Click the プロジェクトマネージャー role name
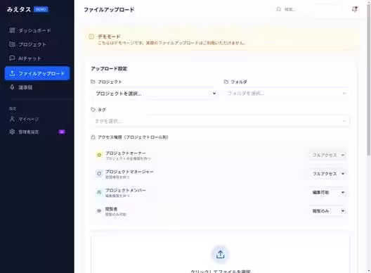 pos(129,172)
